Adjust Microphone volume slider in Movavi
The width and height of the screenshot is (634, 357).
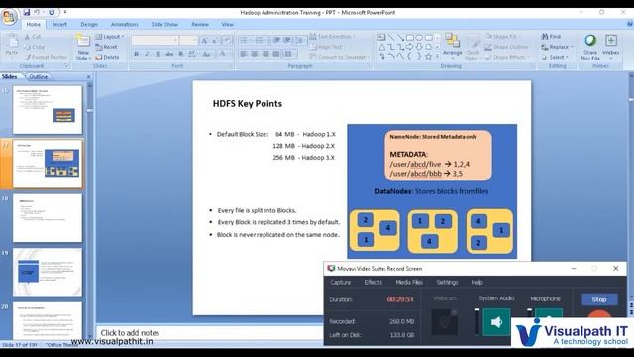(x=529, y=313)
